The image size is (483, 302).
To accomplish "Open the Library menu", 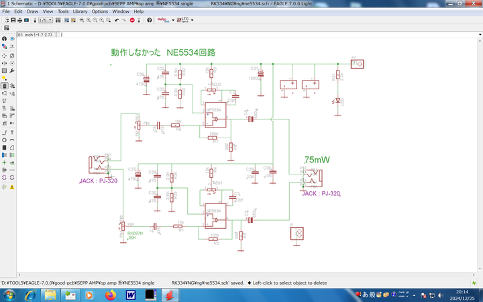I will tap(80, 11).
